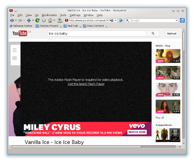The height and width of the screenshot is (162, 194).
Task: Open the 49 videos suggestion thumbnail
Action: [168, 135]
